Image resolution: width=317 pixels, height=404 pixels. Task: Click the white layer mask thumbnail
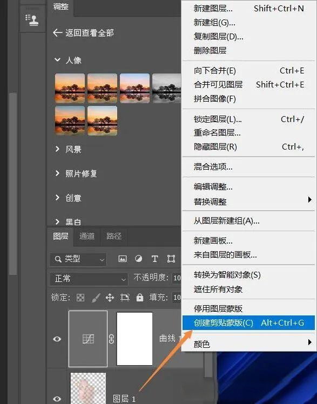coord(134,339)
